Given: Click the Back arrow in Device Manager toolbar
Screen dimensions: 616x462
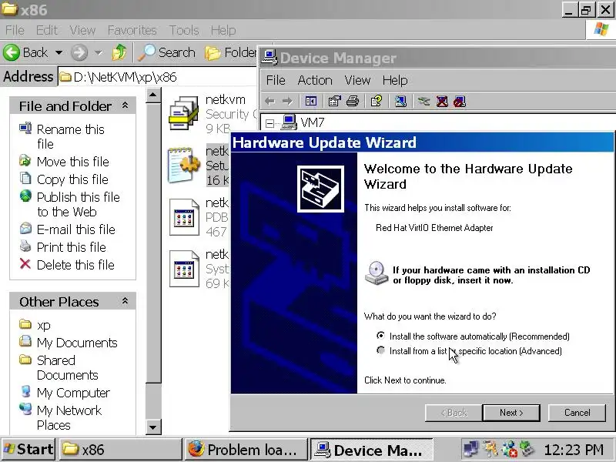Looking at the screenshot, I should 269,102.
